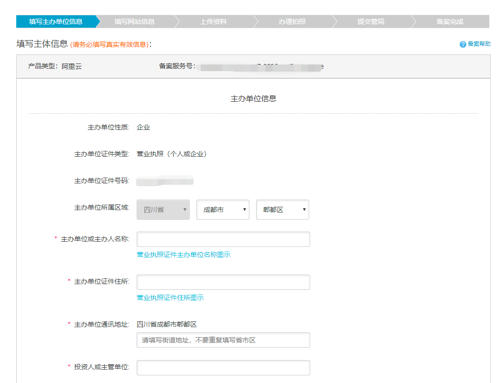This screenshot has height=383, width=496.
Task: Click the 四川省成都市郫都区 address prefix text
Action: [167, 324]
